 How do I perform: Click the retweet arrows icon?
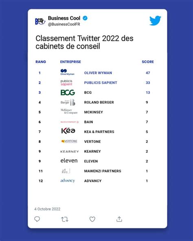tap(65, 219)
